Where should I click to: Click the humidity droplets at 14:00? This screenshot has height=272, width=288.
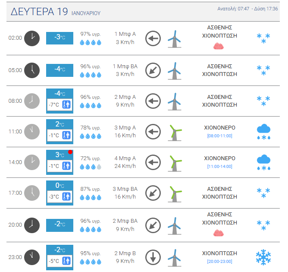click(x=91, y=167)
